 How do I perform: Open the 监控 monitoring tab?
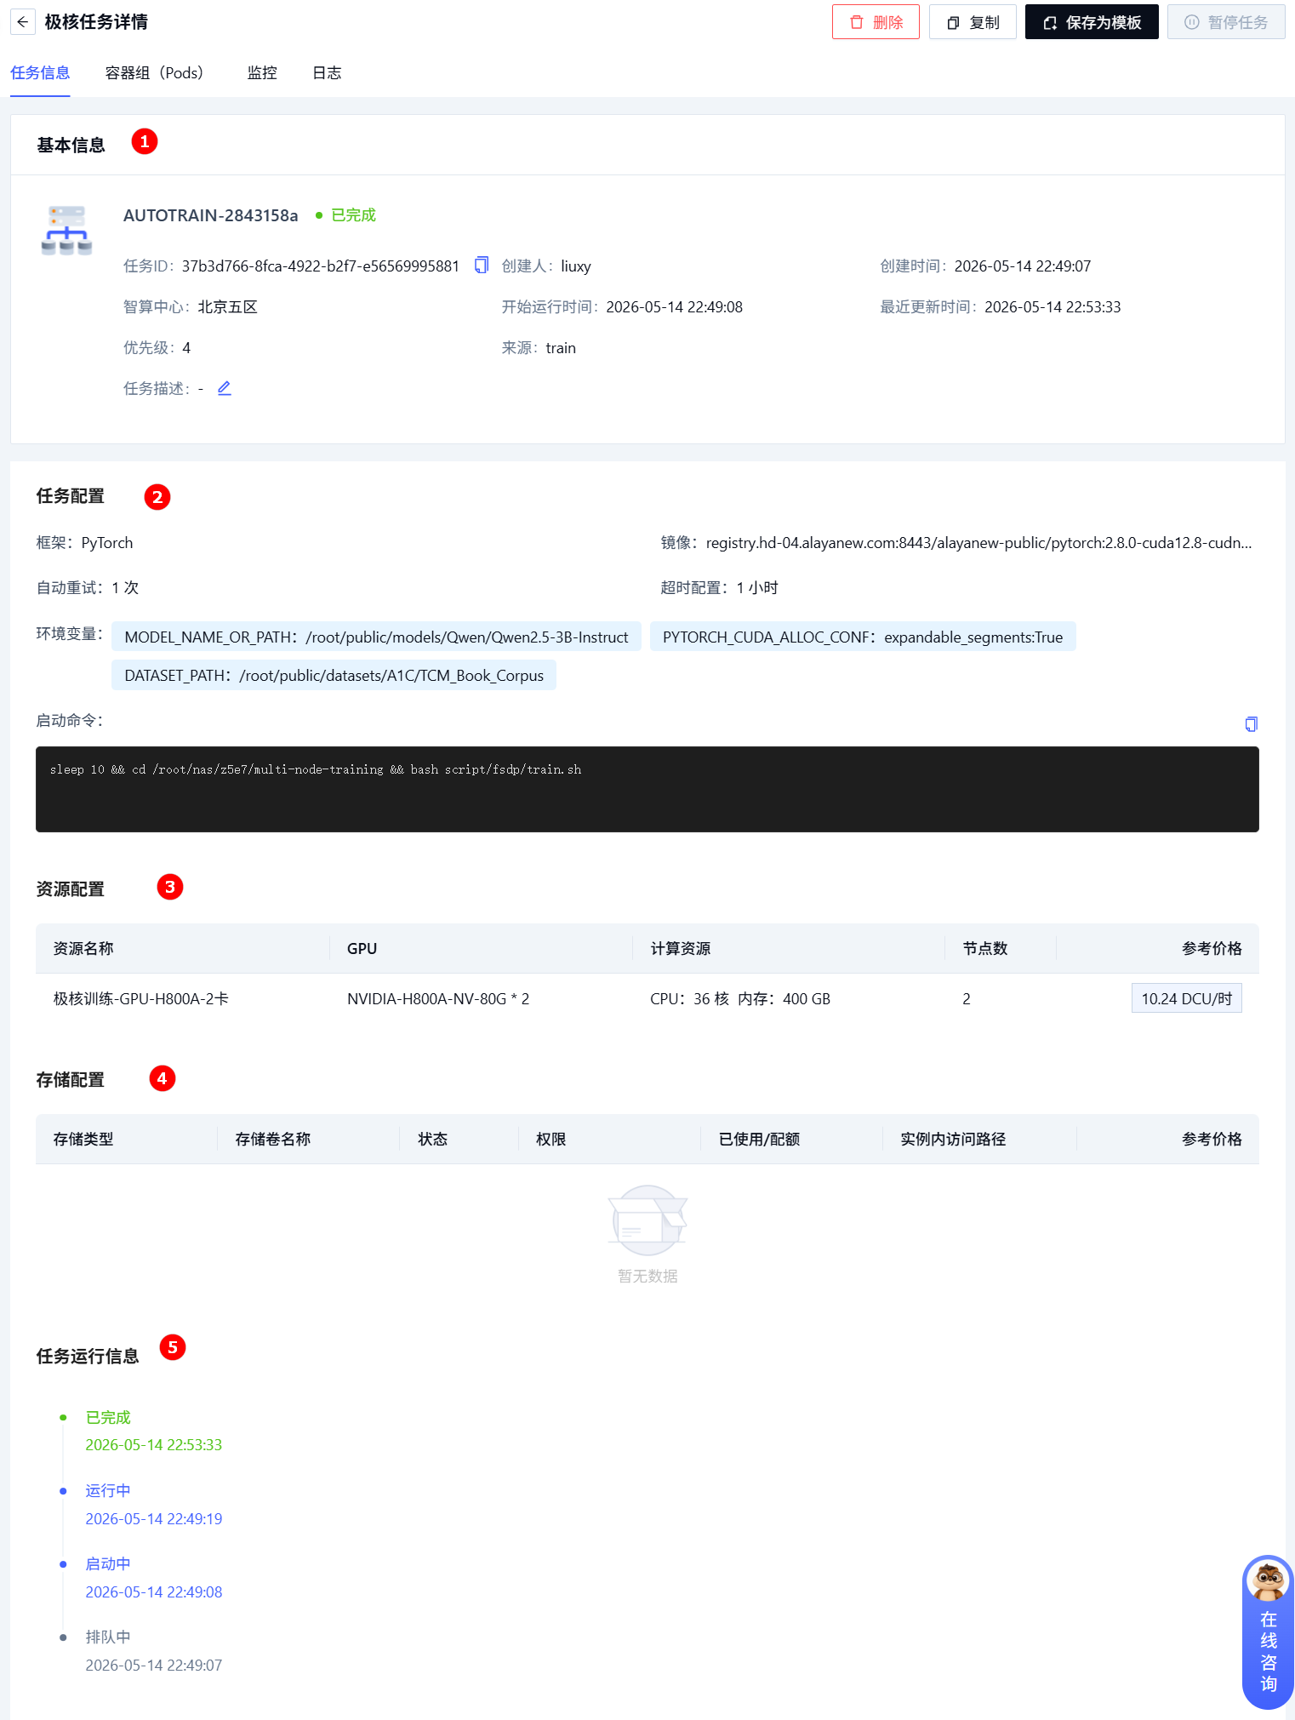click(262, 73)
